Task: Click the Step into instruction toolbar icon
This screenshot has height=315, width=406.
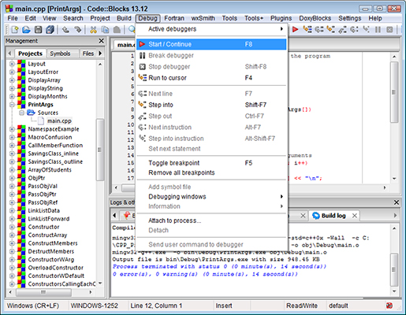Action: coord(366,29)
